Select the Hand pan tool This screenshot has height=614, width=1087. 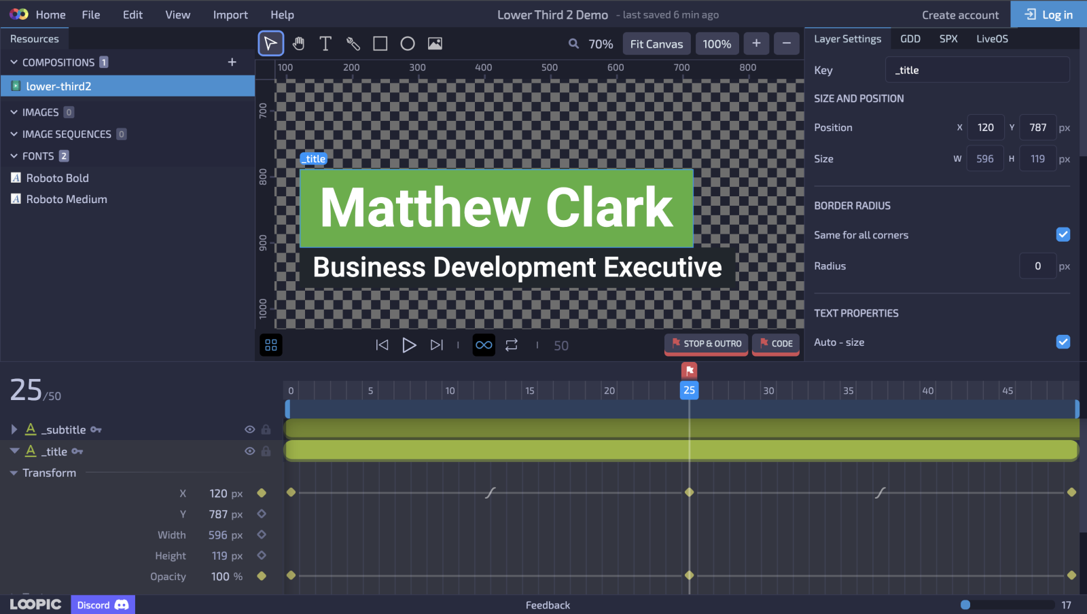pos(298,43)
